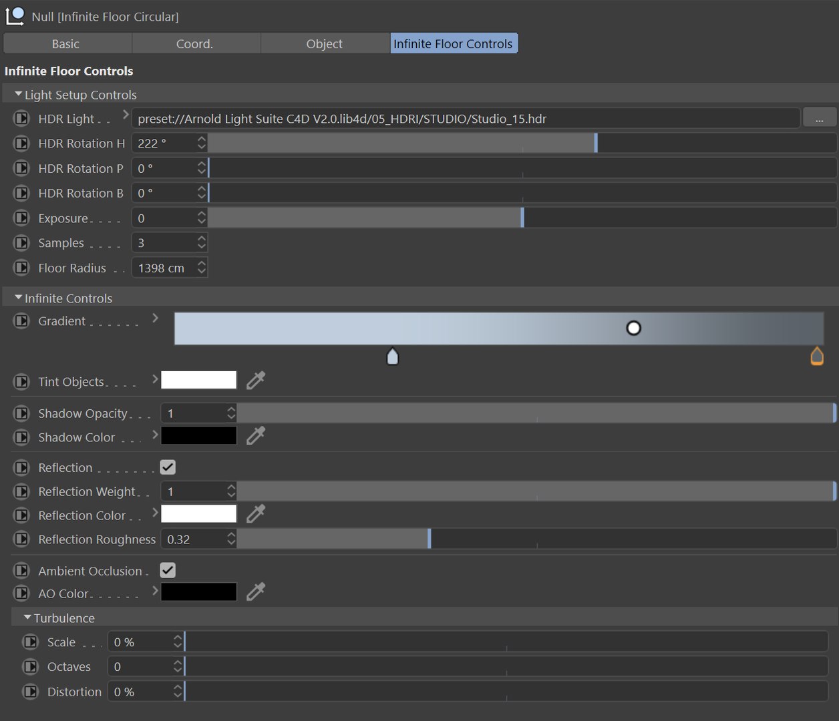
Task: Pick Shadow Color with eyedropper
Action: tap(256, 436)
